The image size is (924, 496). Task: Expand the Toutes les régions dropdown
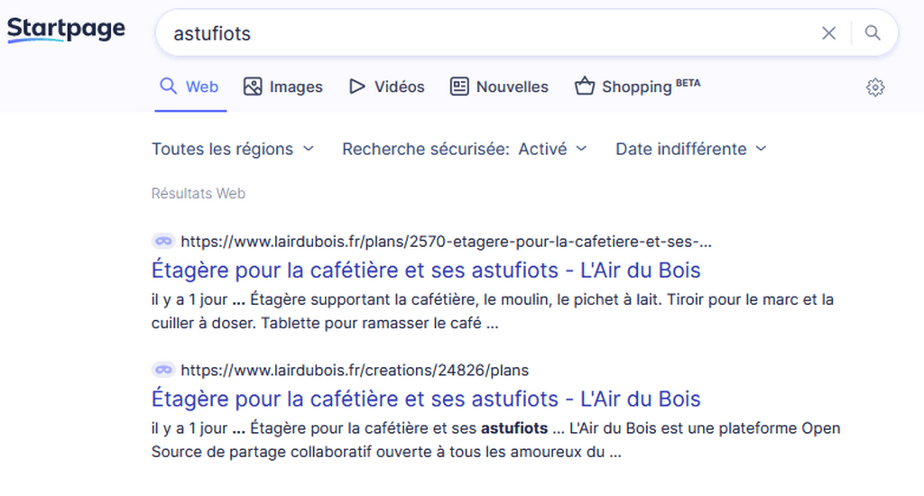coord(233,149)
